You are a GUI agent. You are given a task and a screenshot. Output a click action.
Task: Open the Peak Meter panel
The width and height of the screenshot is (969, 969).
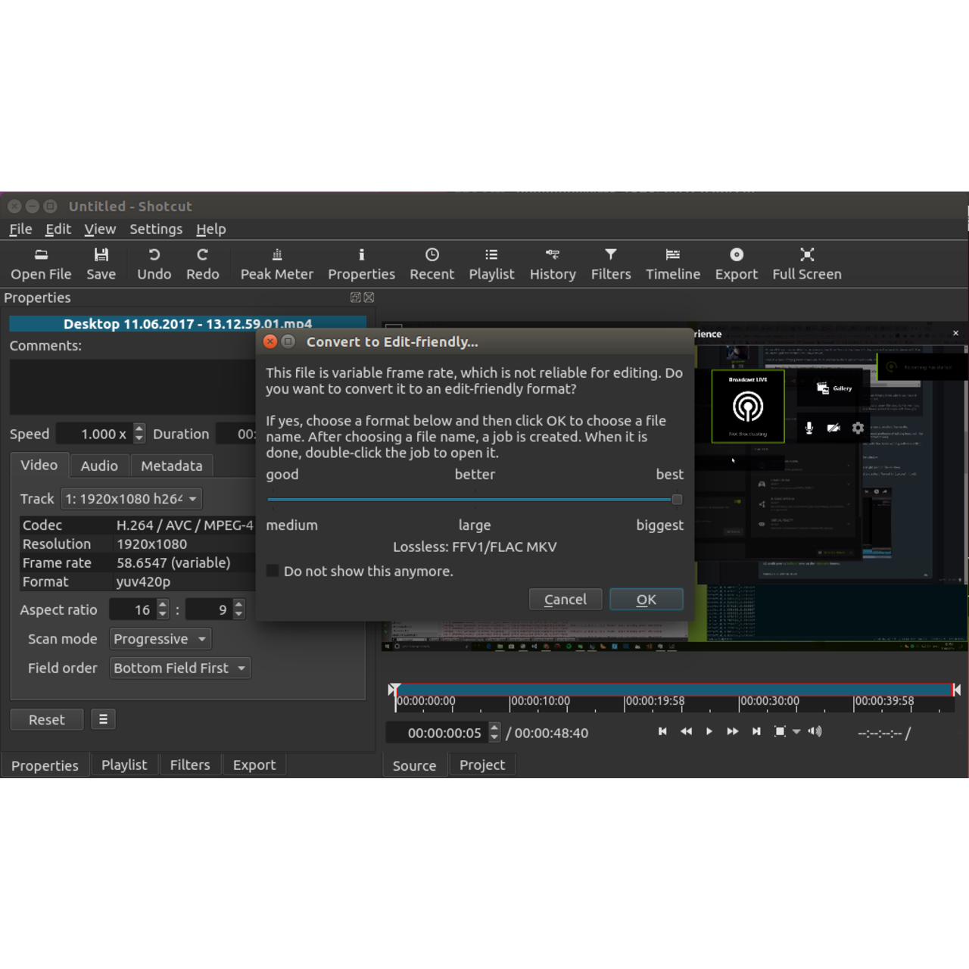click(x=276, y=263)
